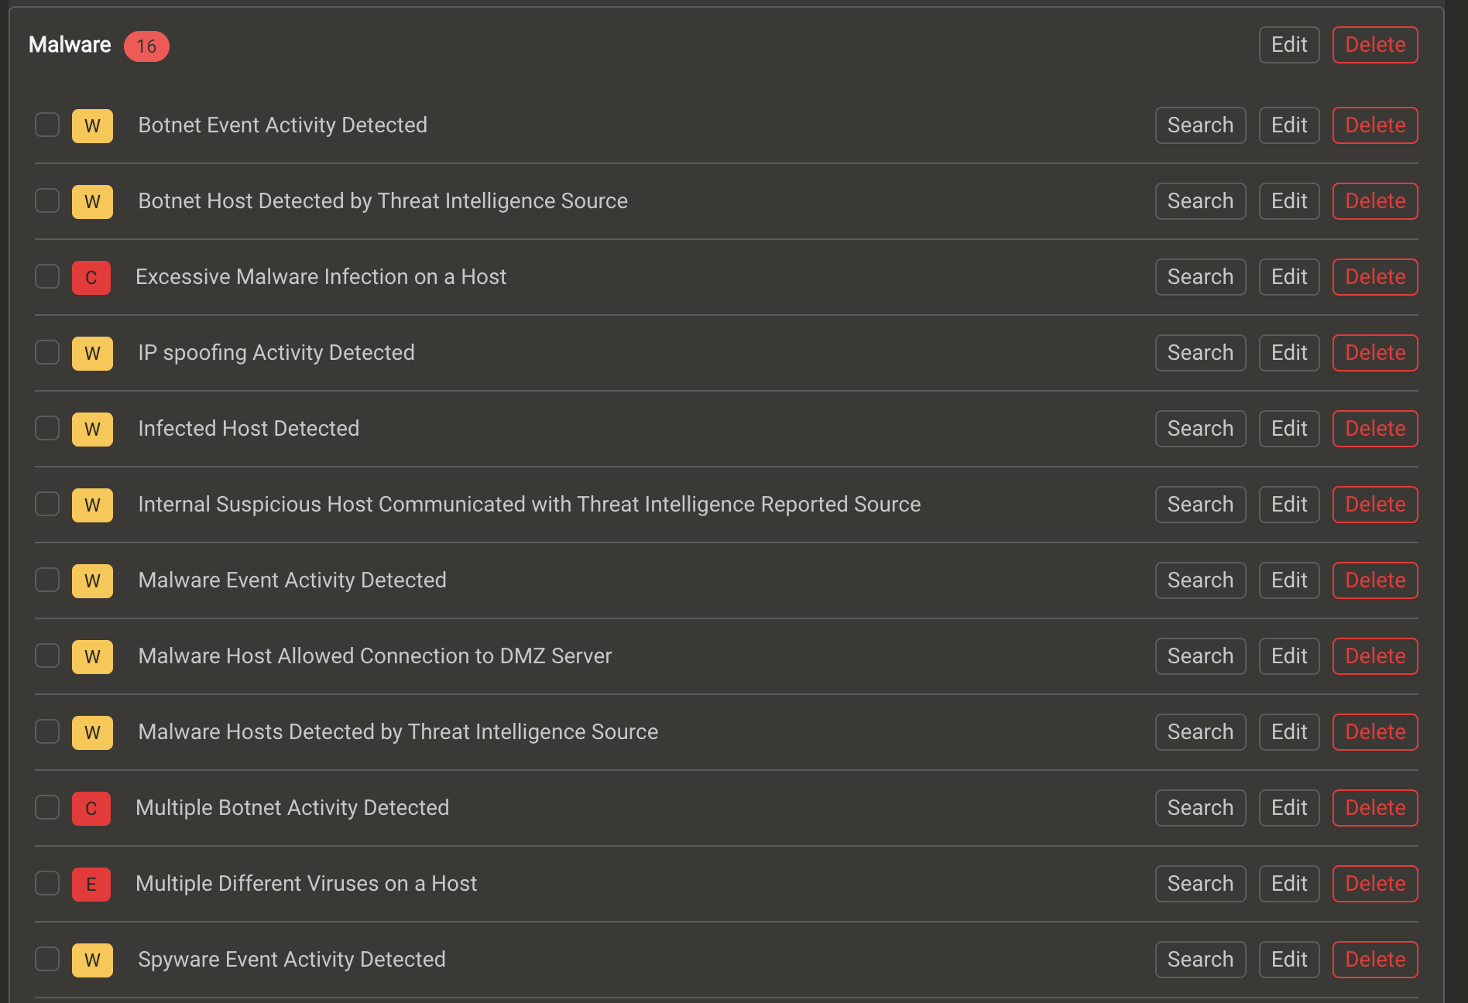Delete the Internal Suspicious Host Communicated rule
The image size is (1468, 1003).
(1375, 505)
